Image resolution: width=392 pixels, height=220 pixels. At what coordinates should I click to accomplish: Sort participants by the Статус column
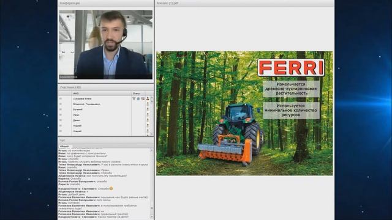click(x=138, y=94)
